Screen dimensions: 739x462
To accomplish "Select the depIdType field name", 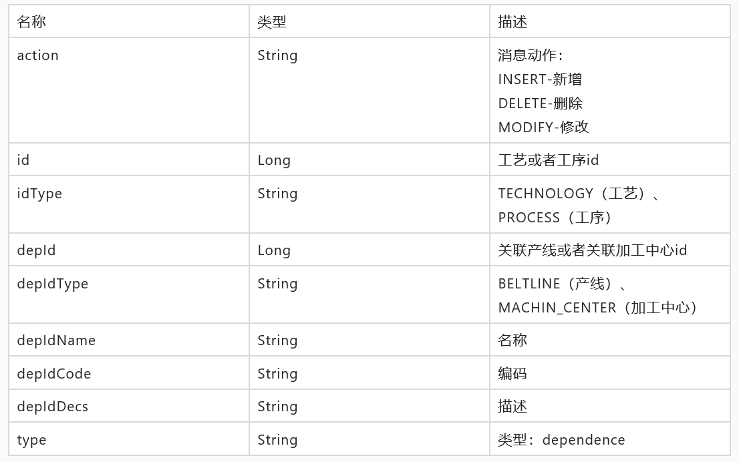I will point(53,284).
